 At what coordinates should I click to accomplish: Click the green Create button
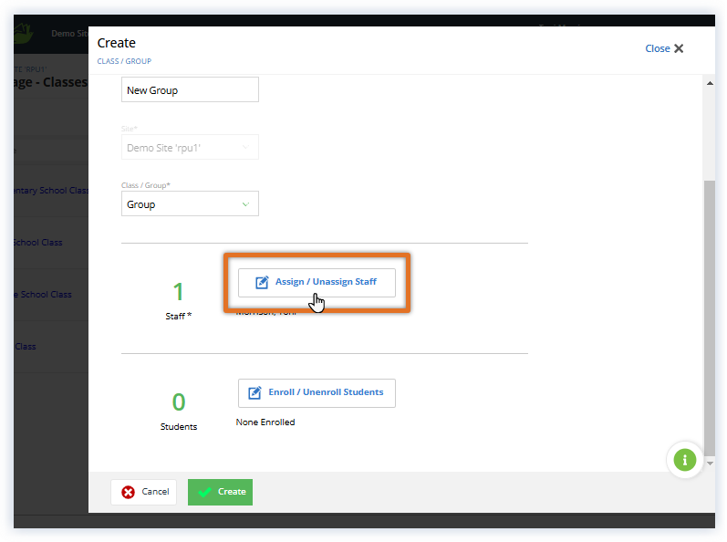click(x=220, y=492)
